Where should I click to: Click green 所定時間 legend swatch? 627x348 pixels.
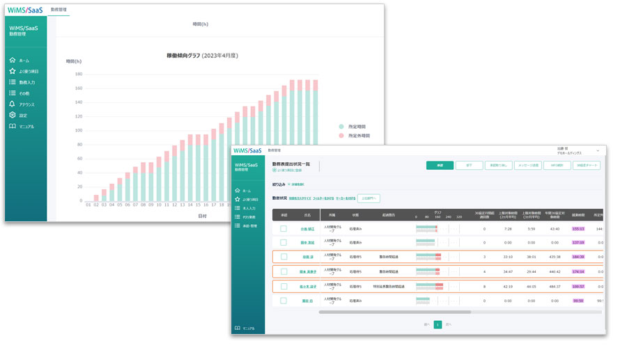pos(341,127)
